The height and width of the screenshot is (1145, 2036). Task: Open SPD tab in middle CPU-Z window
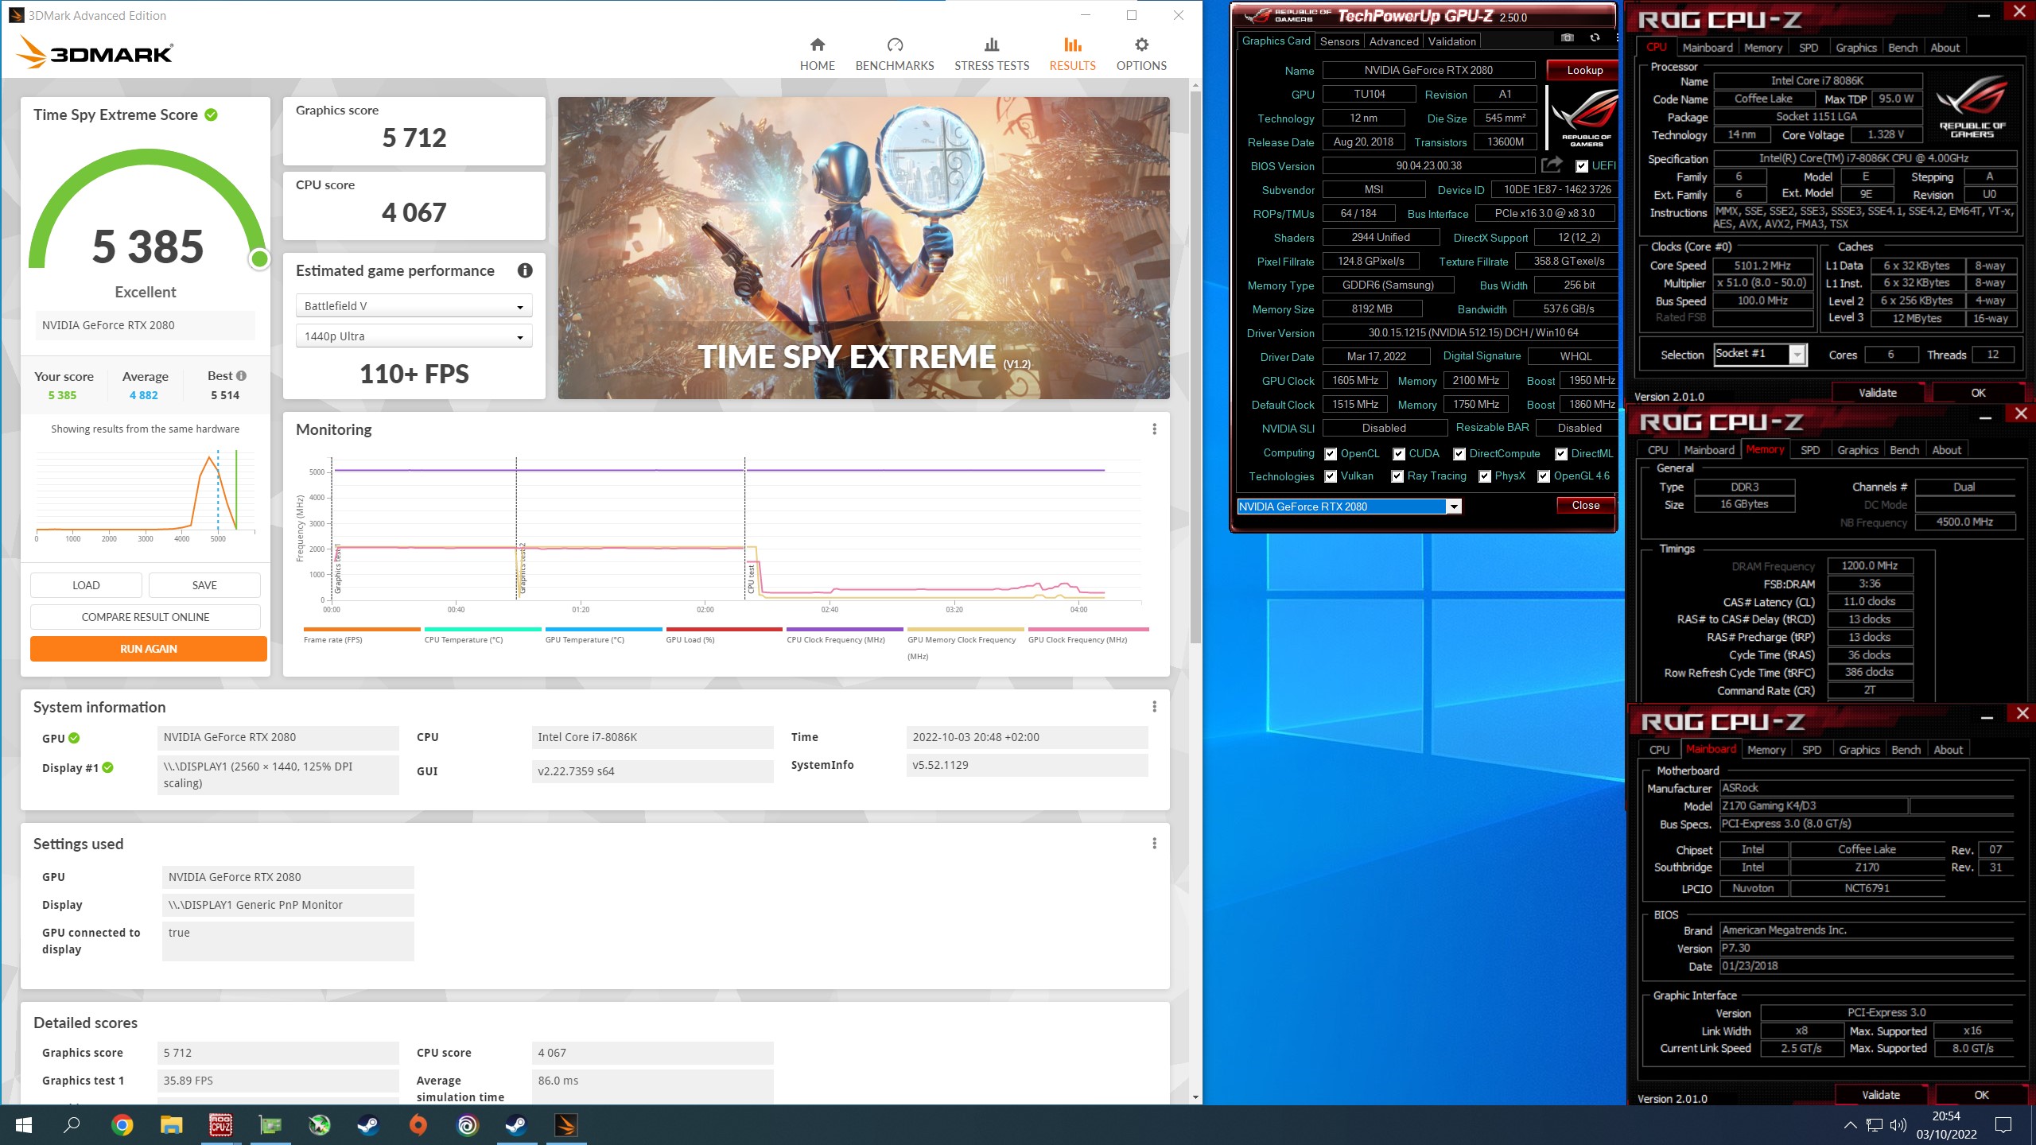point(1810,450)
